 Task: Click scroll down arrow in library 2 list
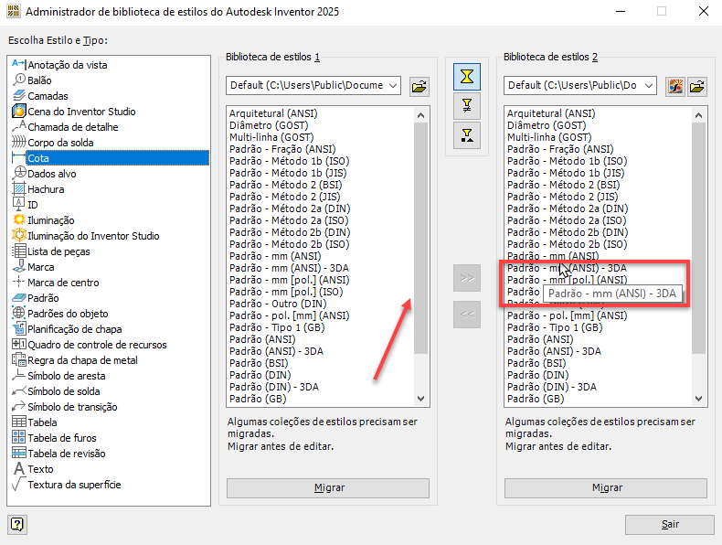699,399
